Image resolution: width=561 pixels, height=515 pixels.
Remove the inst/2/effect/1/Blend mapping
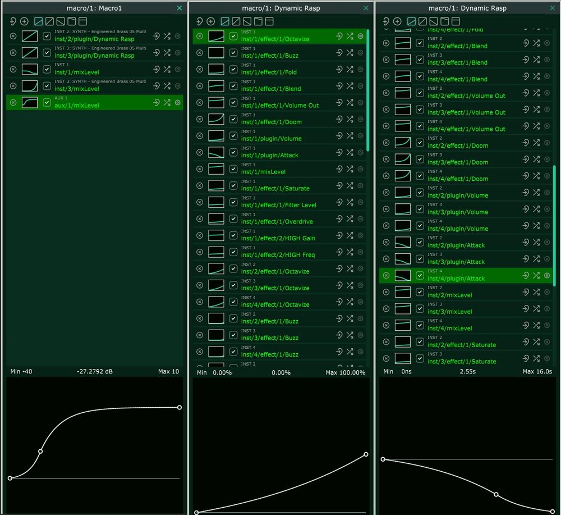pos(387,43)
